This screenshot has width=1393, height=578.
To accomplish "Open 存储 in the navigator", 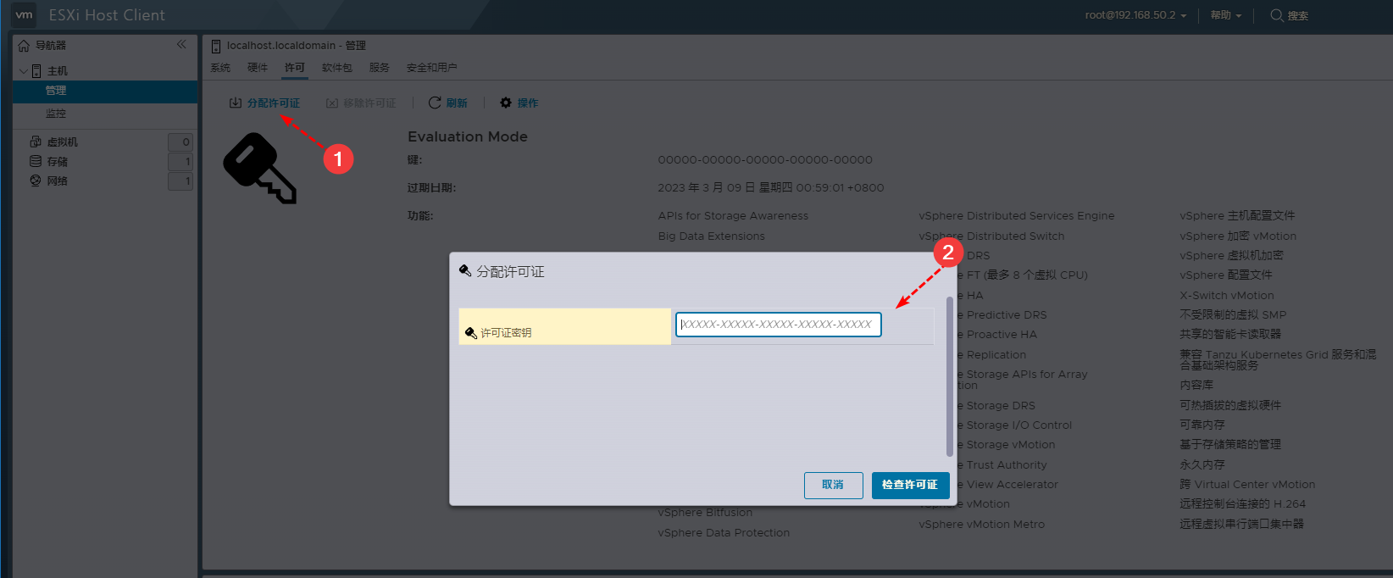I will click(58, 162).
